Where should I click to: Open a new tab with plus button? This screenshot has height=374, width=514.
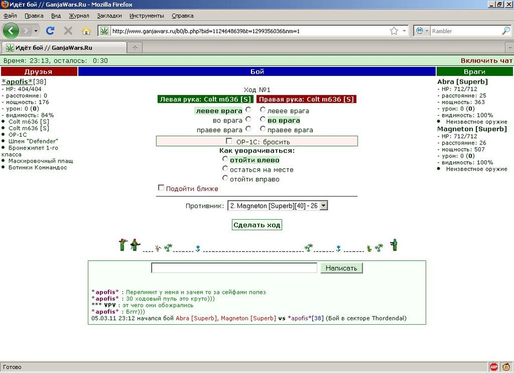click(135, 48)
